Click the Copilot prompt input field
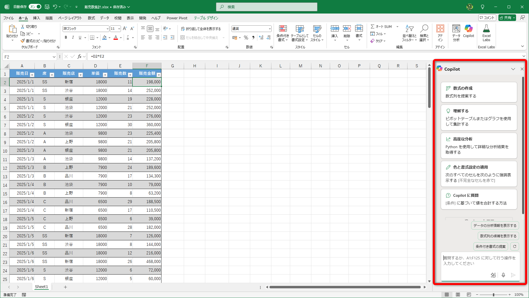Viewport: 529px width, 298px height. (479, 261)
